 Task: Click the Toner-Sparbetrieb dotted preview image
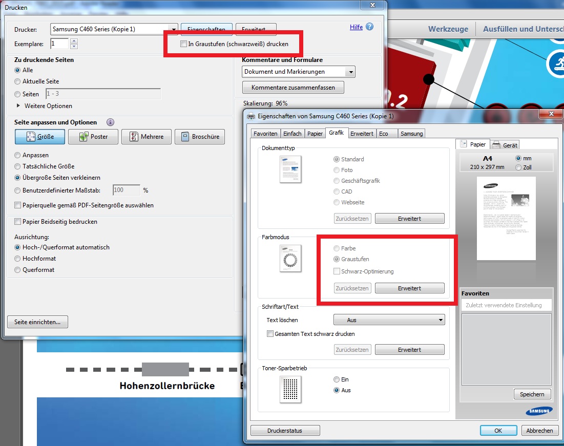pos(290,389)
